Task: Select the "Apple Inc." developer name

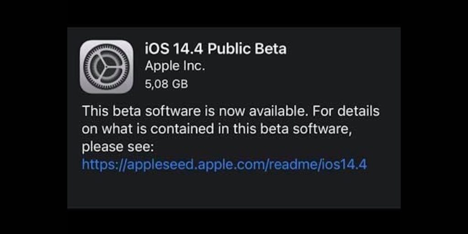Action: pos(175,66)
